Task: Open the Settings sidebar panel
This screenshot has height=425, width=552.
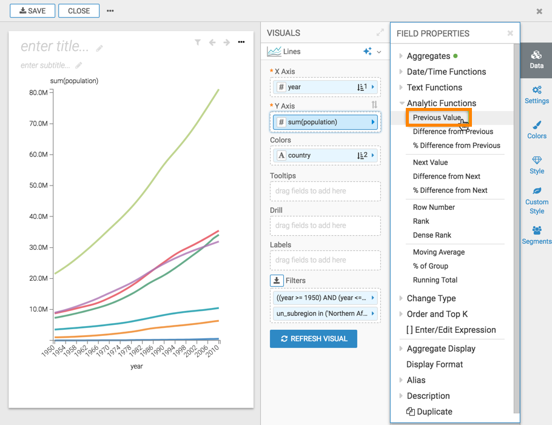Action: tap(536, 95)
